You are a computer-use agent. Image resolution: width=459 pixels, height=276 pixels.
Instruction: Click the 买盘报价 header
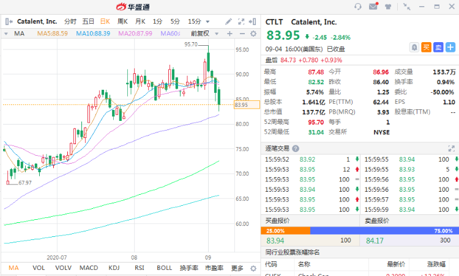277,221
